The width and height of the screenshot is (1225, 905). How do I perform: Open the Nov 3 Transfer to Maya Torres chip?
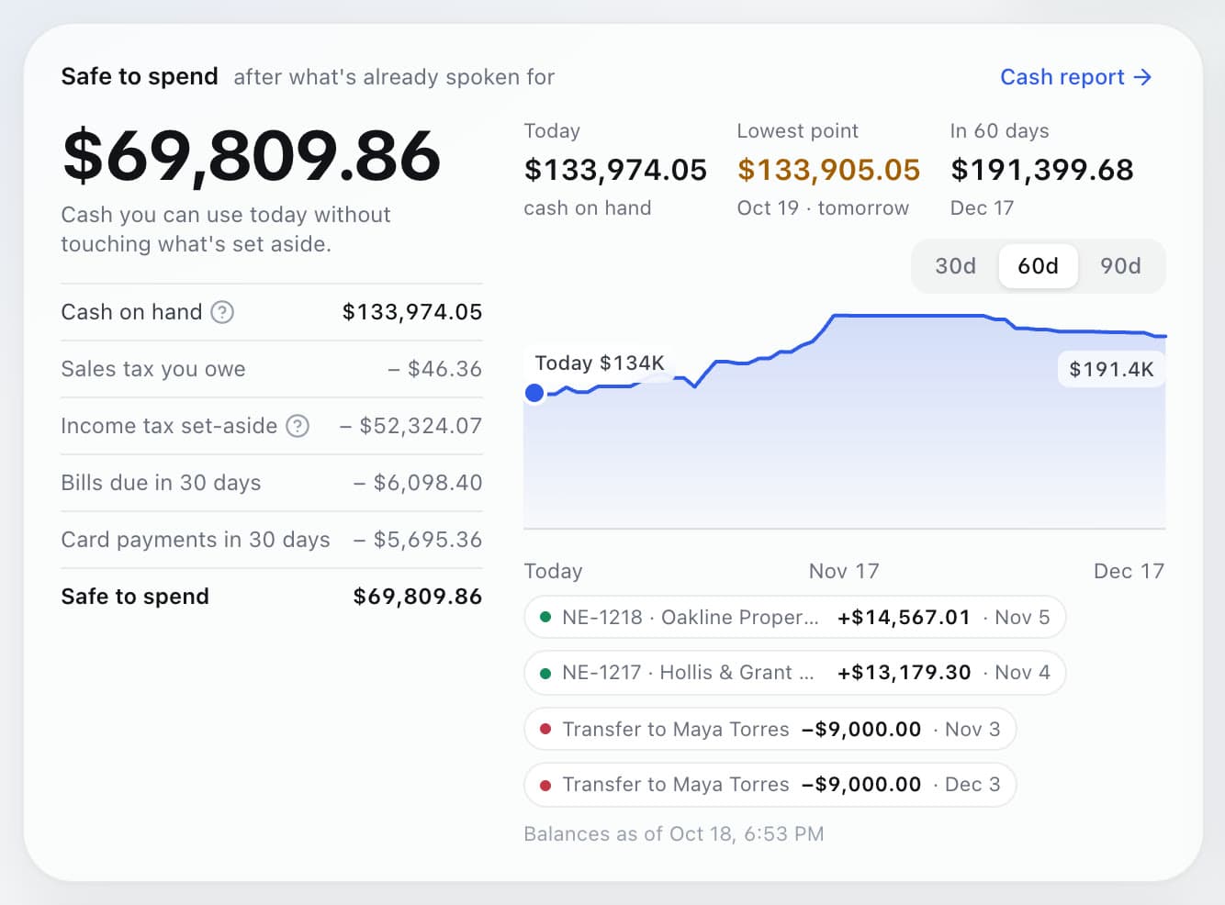pos(770,729)
